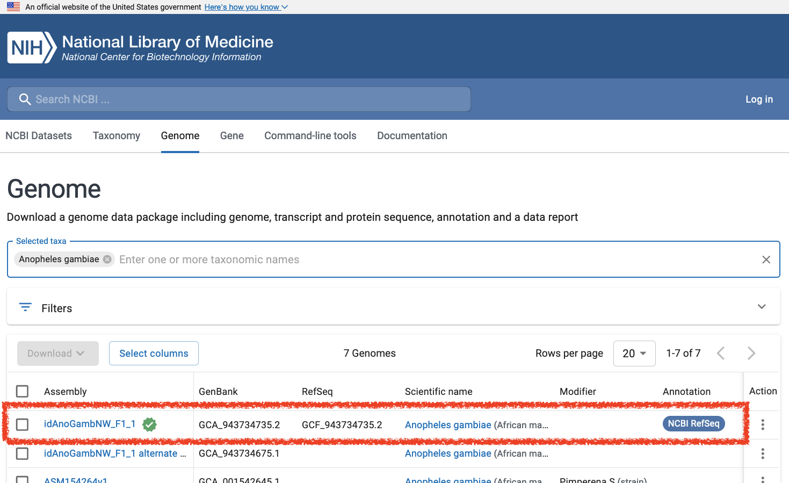Go to the previous results page
The height and width of the screenshot is (483, 789).
(721, 353)
